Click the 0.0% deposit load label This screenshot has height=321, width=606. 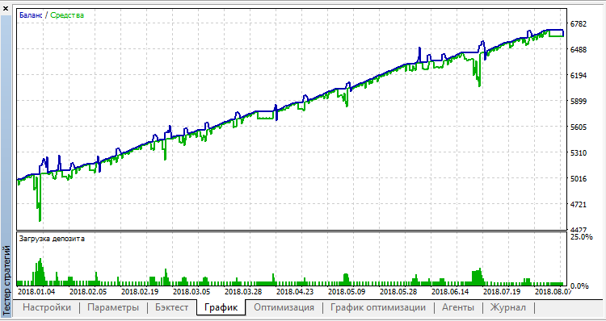(x=579, y=286)
